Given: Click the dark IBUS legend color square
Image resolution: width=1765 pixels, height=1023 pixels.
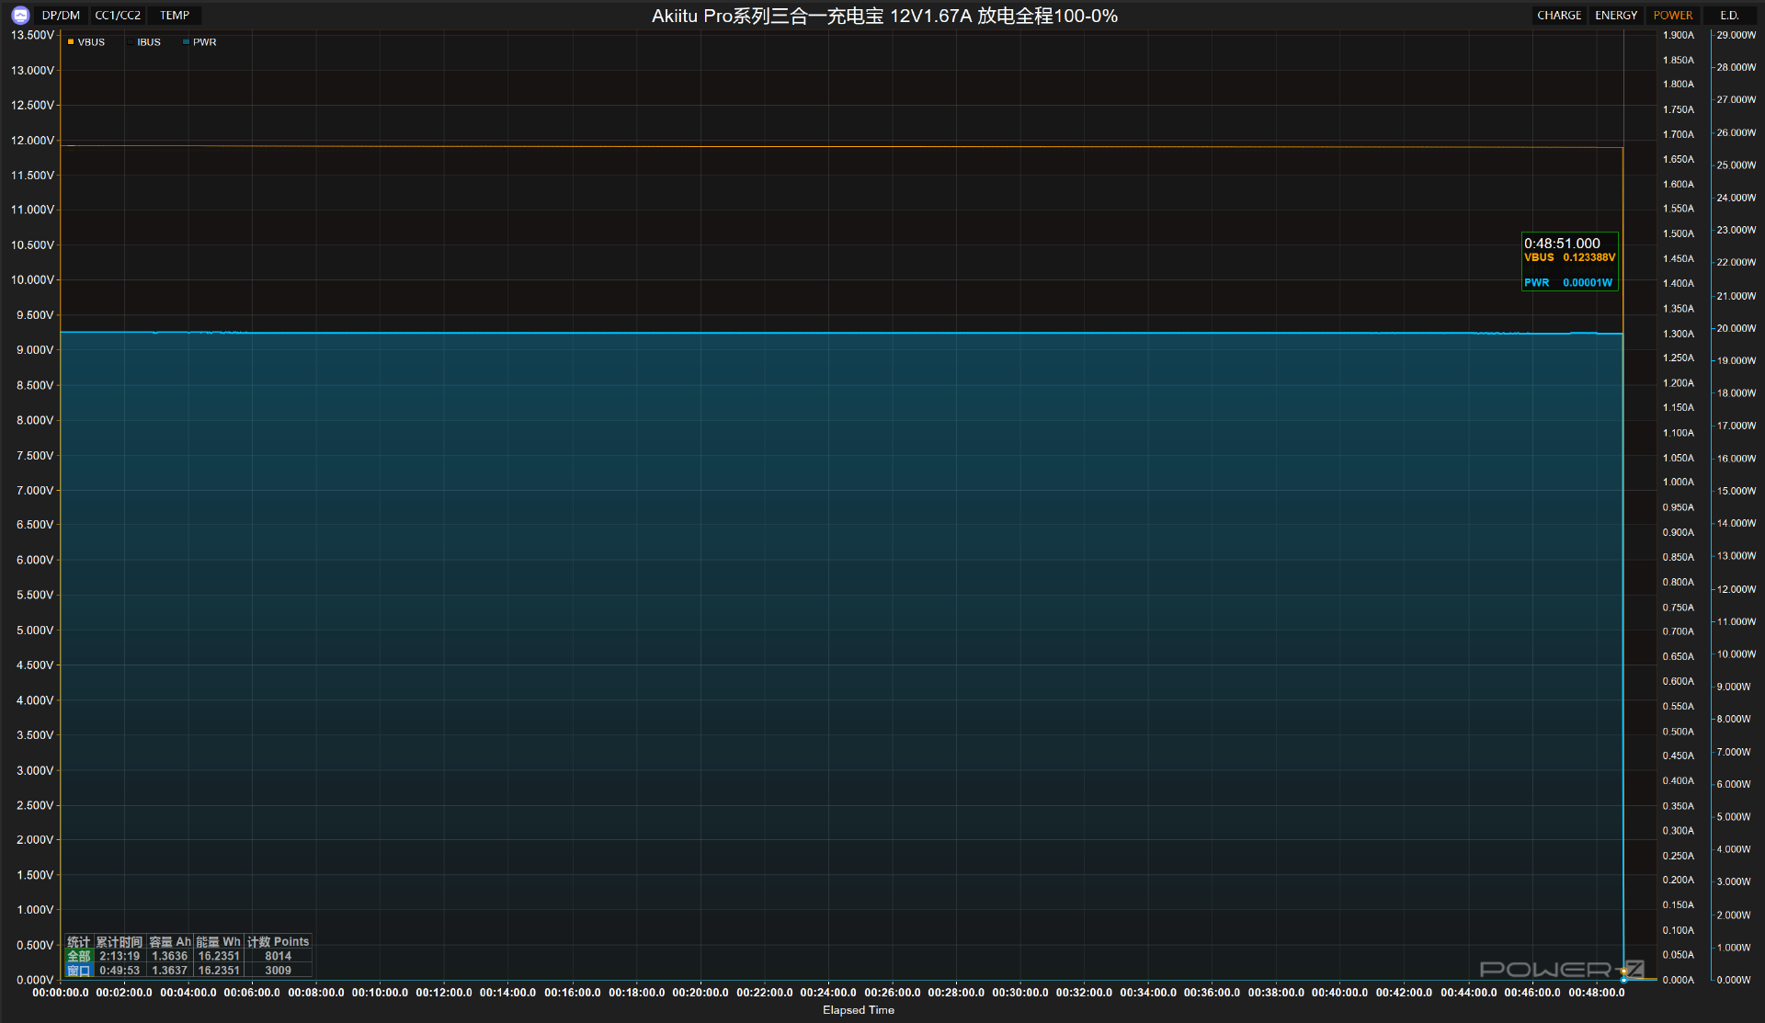Looking at the screenshot, I should pos(130,42).
